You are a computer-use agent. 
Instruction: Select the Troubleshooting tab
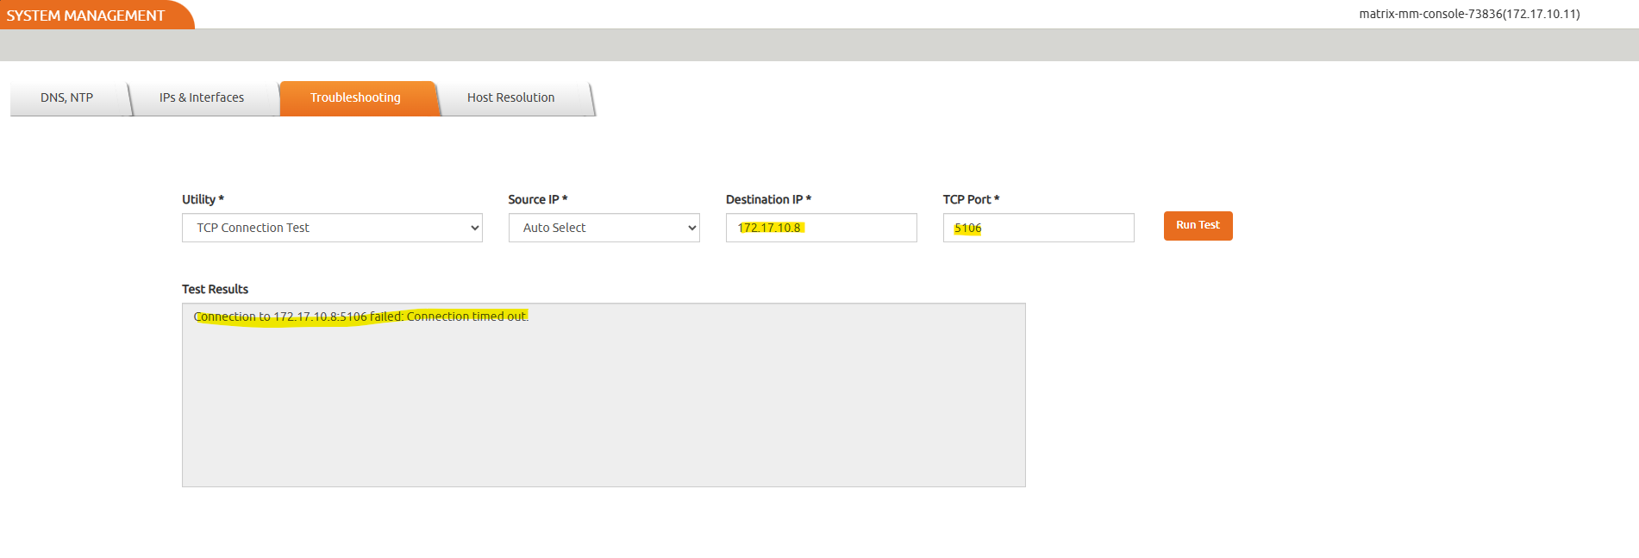(355, 97)
